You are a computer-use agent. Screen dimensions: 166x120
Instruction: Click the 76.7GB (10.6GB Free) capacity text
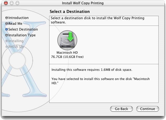tap(67, 57)
